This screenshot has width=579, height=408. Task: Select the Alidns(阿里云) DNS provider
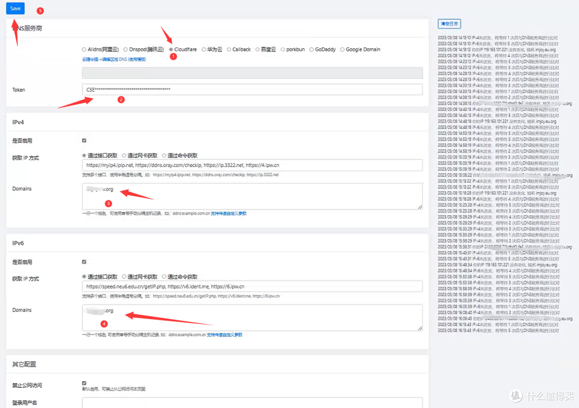84,49
